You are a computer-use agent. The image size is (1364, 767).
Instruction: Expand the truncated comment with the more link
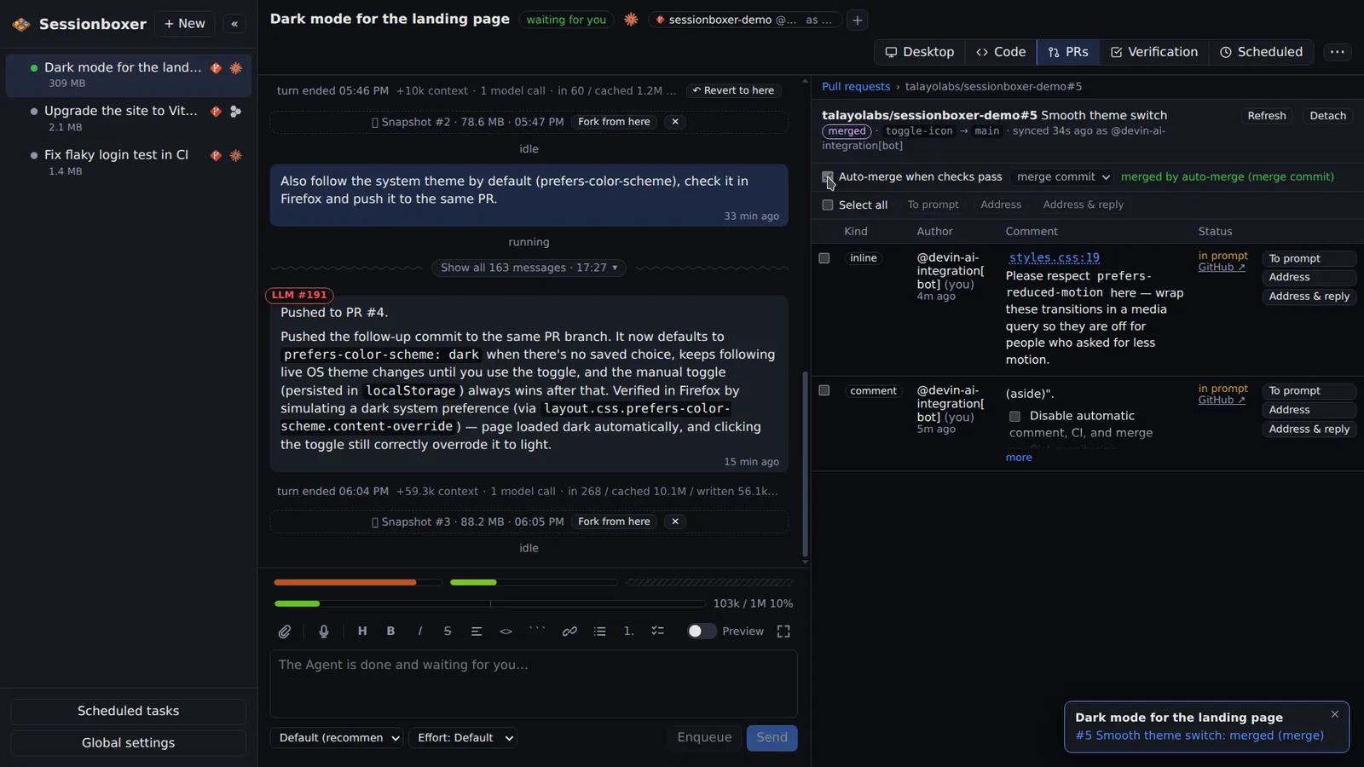pos(1019,458)
